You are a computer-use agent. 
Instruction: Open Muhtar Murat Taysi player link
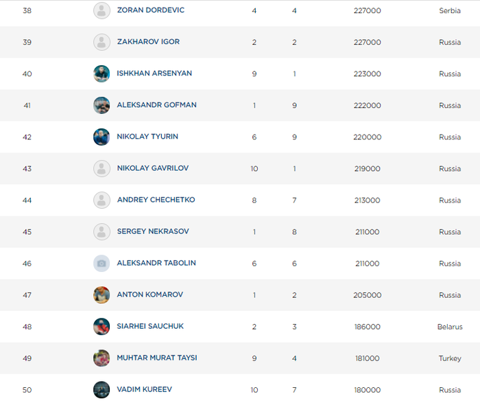[x=156, y=358]
